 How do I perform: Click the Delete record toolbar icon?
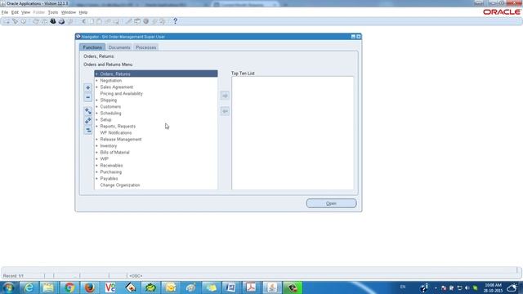click(116, 21)
